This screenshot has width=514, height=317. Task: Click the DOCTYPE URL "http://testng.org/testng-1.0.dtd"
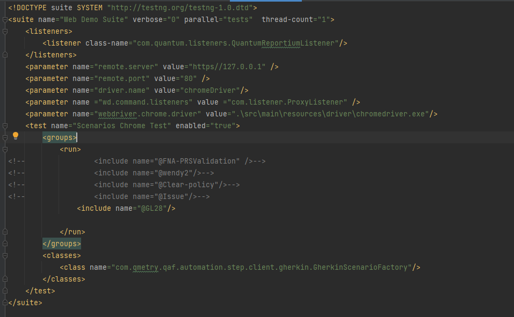[x=180, y=8]
